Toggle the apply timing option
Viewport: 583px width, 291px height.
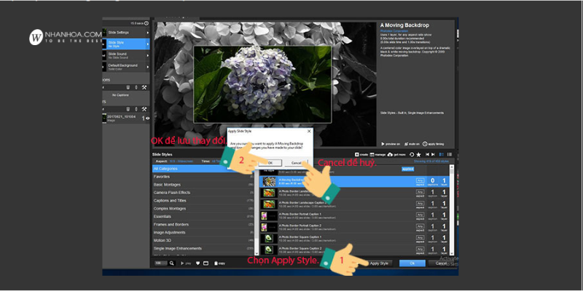click(433, 144)
